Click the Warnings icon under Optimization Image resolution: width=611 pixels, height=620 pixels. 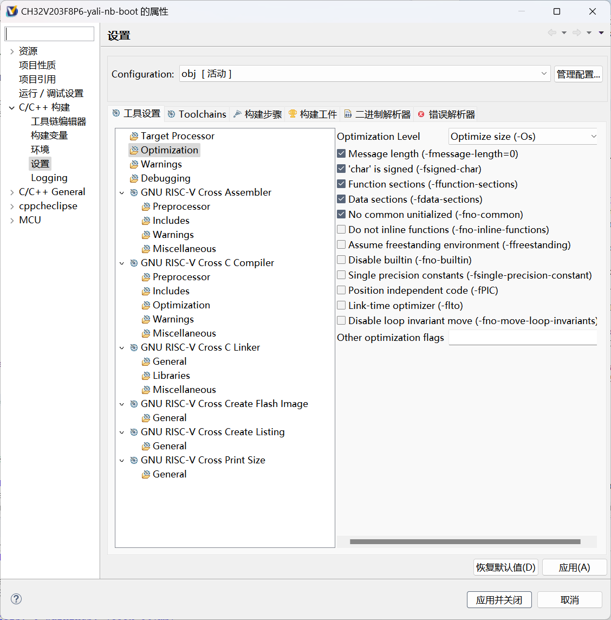134,164
